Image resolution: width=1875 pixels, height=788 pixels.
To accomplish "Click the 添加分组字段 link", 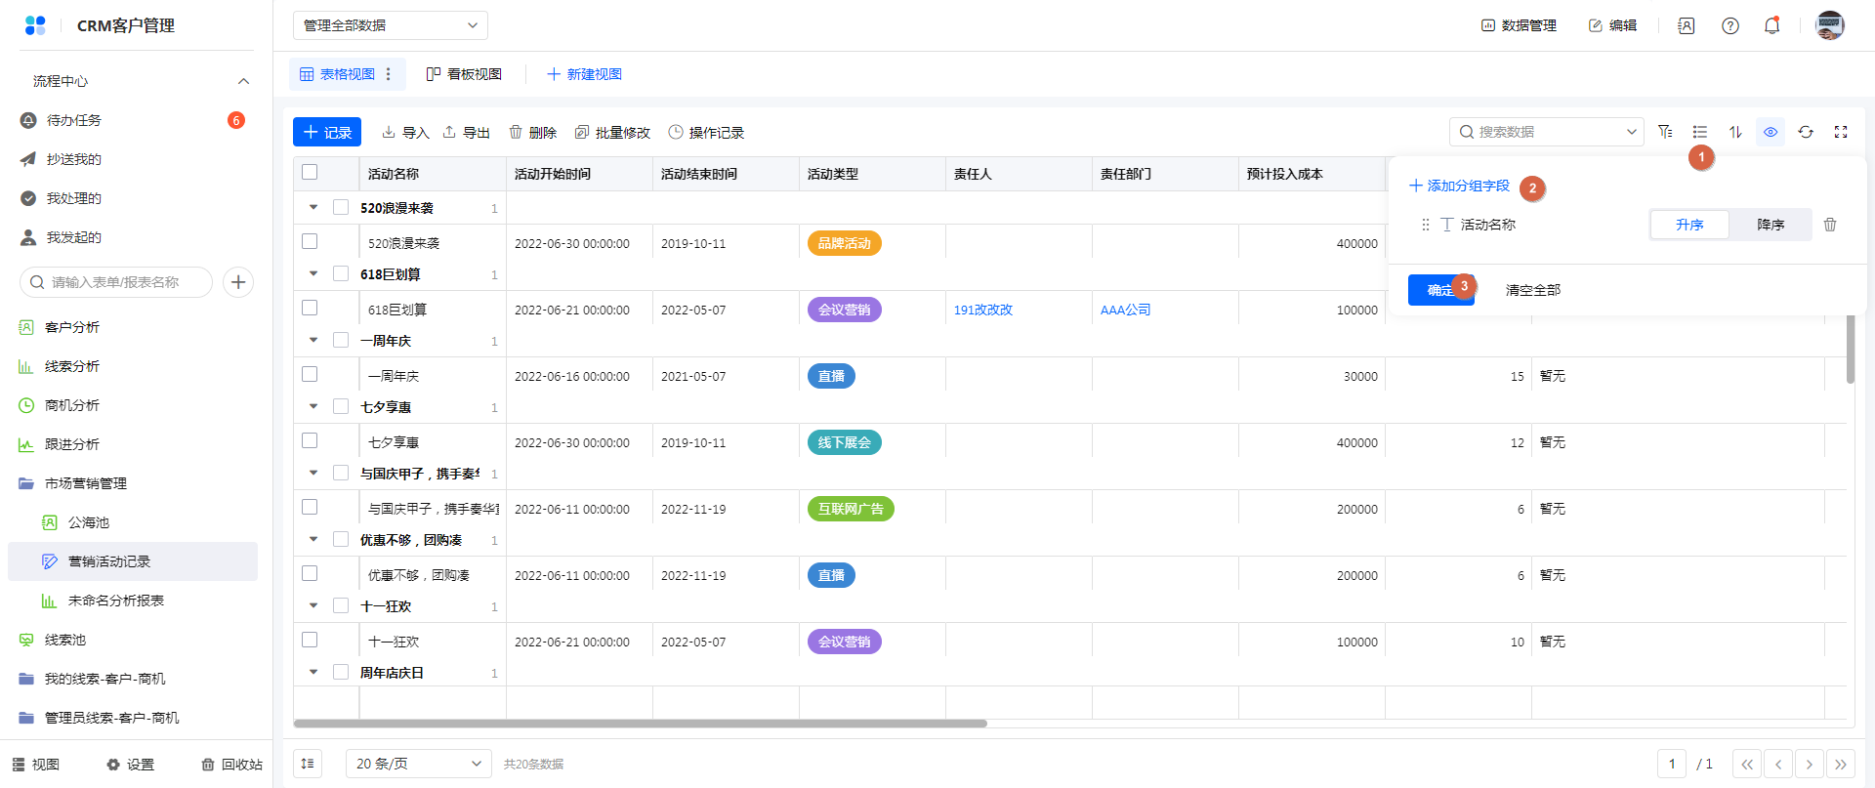I will click(x=1459, y=186).
